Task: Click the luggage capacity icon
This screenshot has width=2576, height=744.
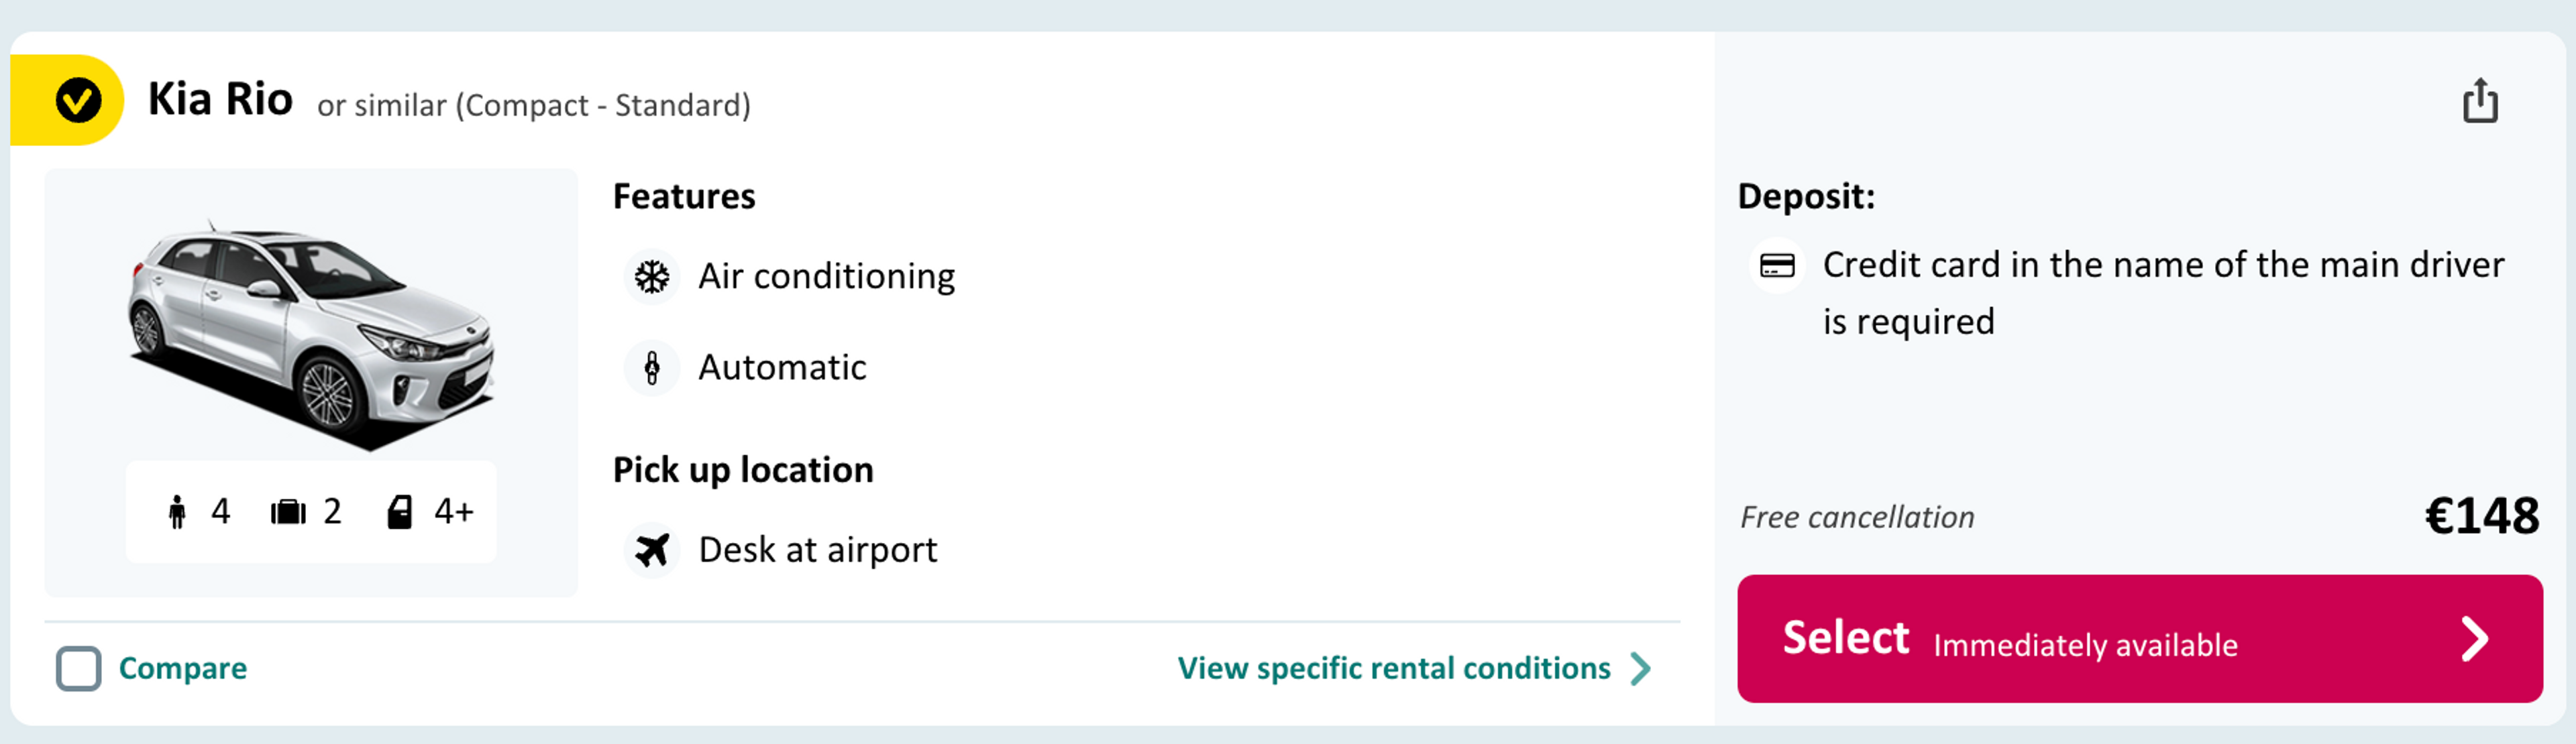Action: (288, 512)
